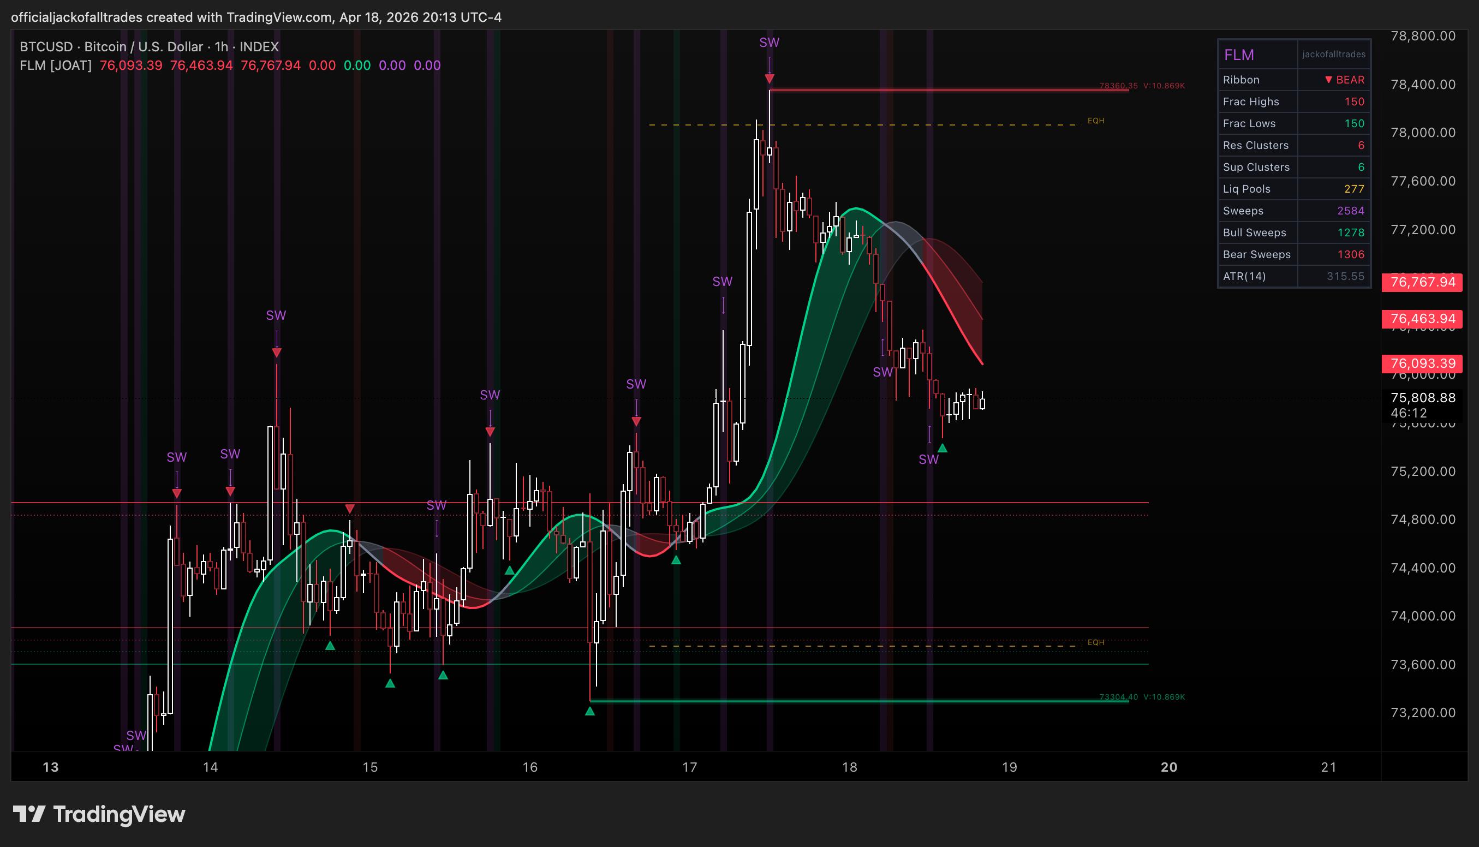Click the 78,800.00 price axis label
Screen dimensions: 1479x847
[x=1423, y=36]
